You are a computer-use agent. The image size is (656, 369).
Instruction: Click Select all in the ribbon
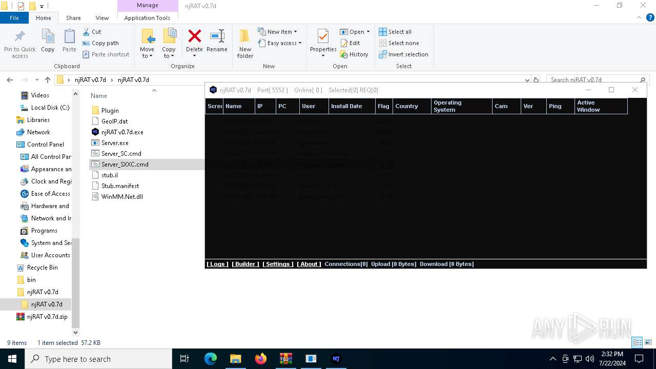click(x=395, y=32)
